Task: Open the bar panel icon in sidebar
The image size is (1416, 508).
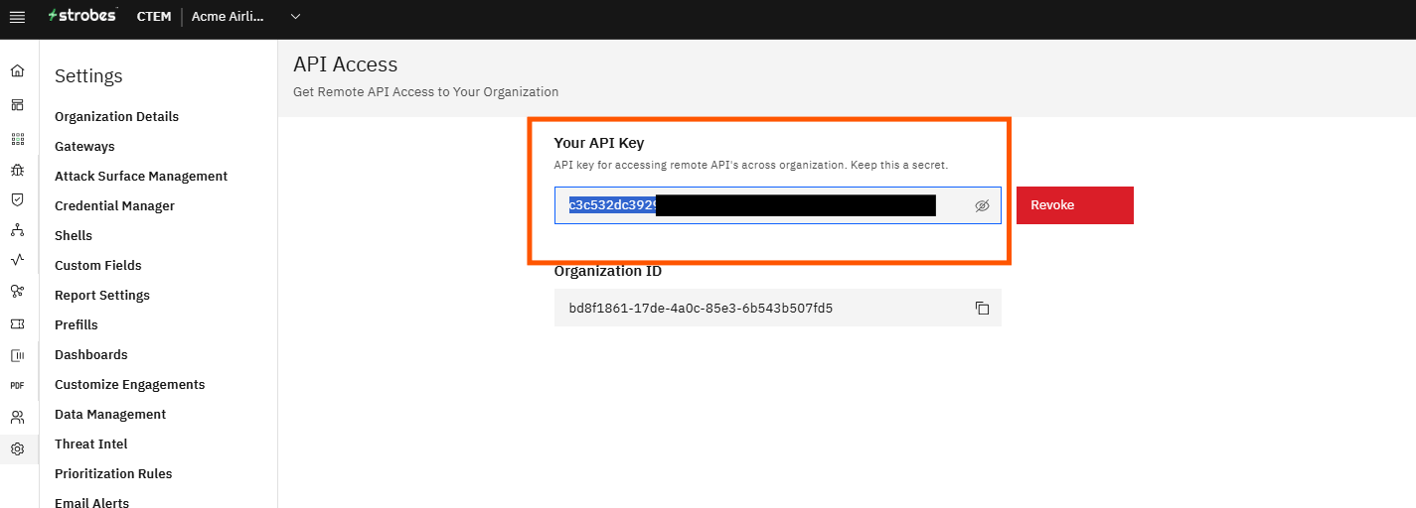Action: pyautogui.click(x=17, y=355)
